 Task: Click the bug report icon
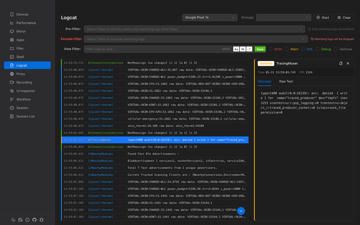coord(41,220)
